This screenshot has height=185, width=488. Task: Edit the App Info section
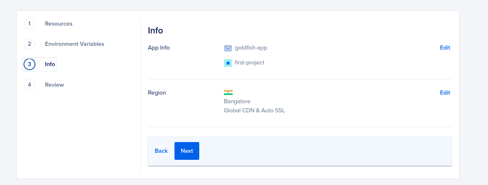(x=445, y=47)
